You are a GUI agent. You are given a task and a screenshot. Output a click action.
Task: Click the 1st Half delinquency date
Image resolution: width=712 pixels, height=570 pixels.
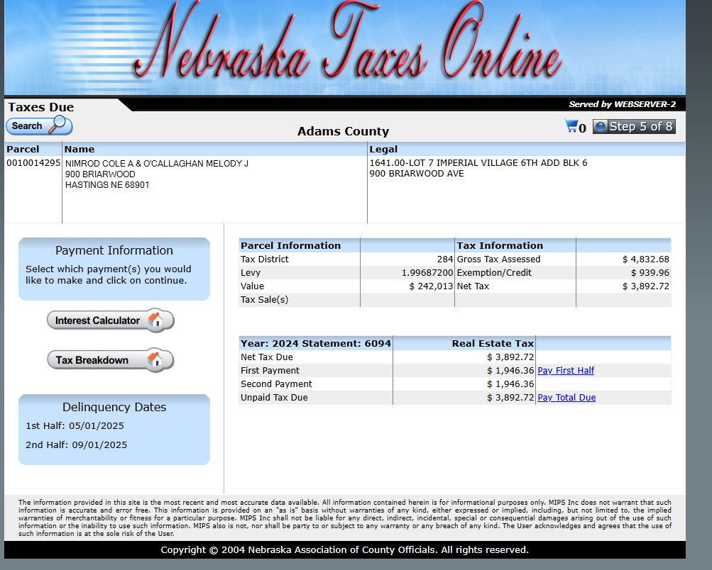point(76,426)
